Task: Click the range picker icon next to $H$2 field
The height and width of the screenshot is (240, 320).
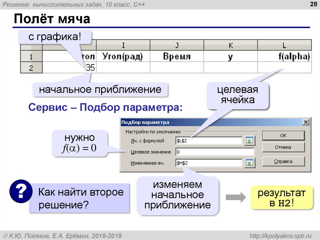Action: pyautogui.click(x=249, y=163)
